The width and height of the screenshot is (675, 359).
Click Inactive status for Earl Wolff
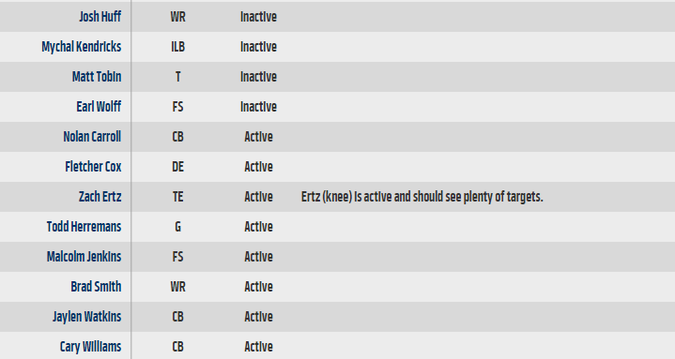258,107
